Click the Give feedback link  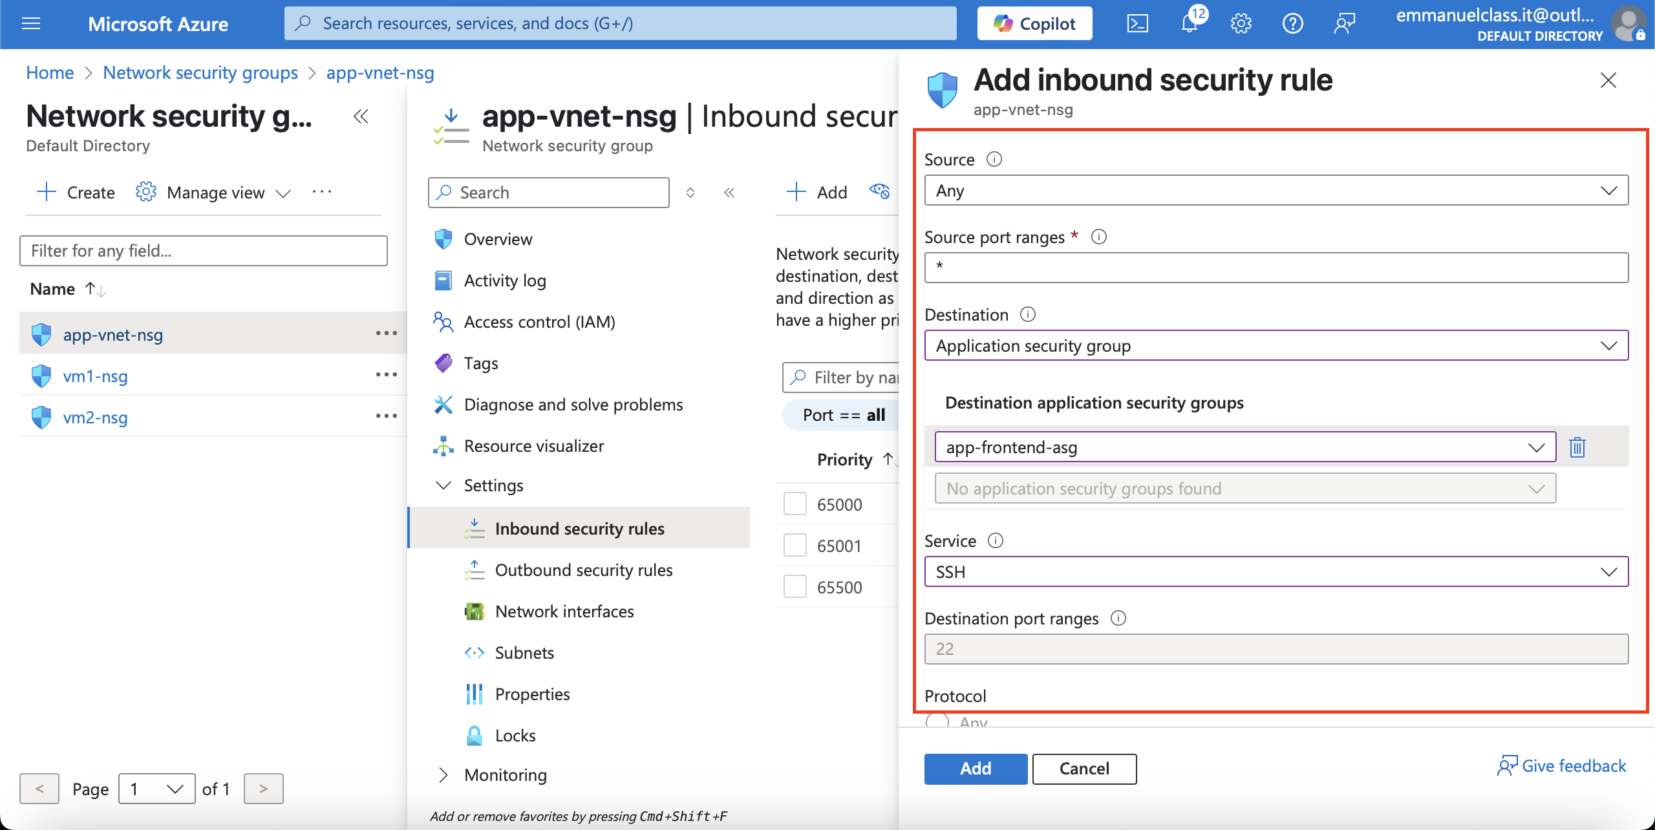point(1561,766)
